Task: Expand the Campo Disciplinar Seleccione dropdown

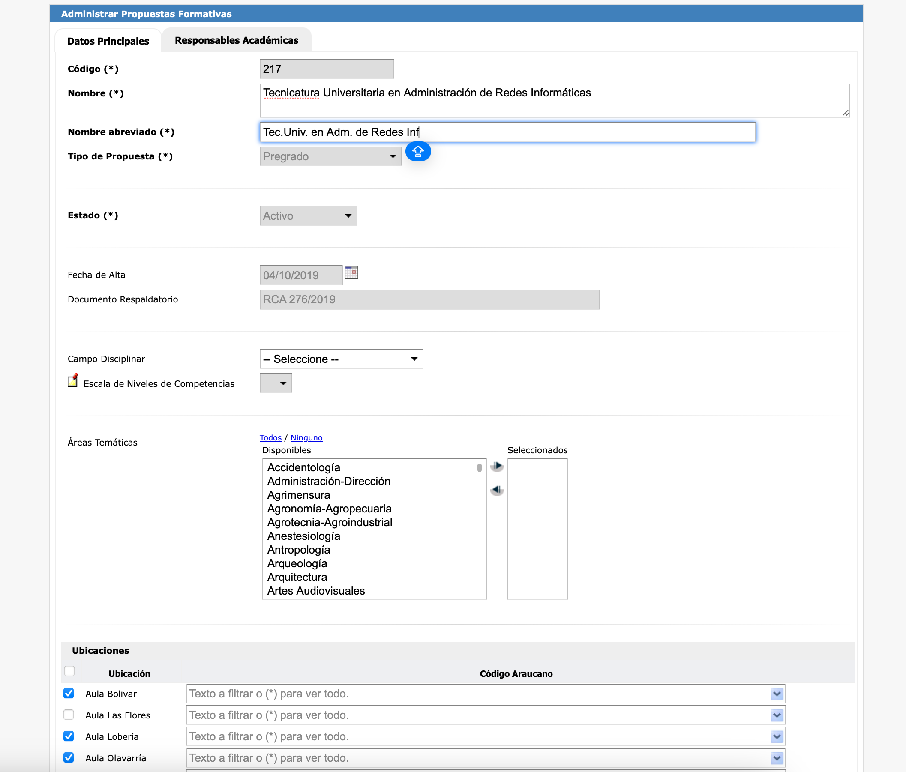Action: [x=341, y=359]
